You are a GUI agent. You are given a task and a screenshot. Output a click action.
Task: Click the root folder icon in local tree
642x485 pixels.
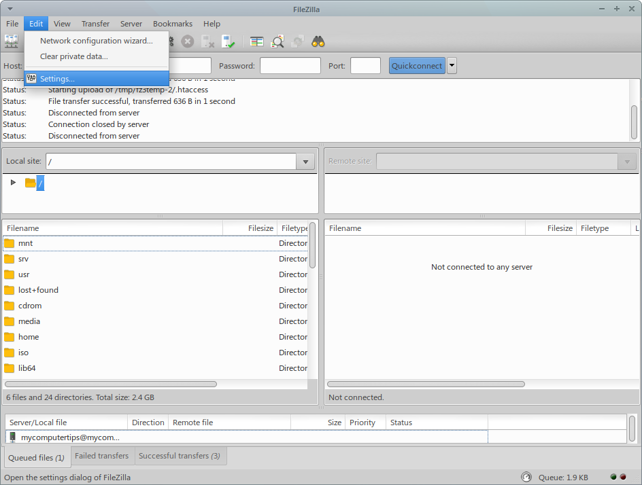pyautogui.click(x=30, y=183)
